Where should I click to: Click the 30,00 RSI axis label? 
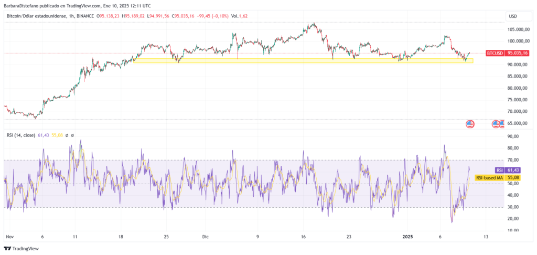(513, 207)
